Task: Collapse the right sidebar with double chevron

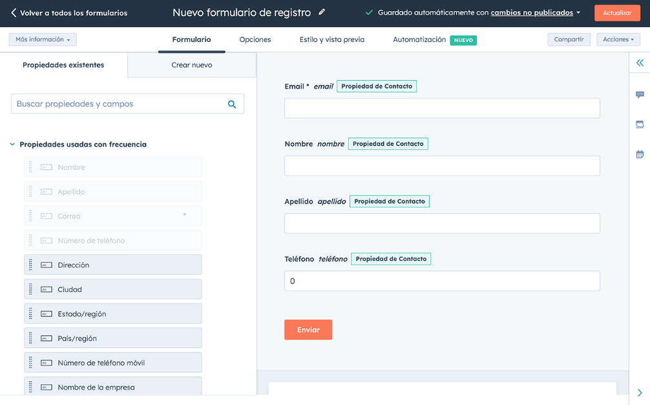Action: [x=639, y=63]
